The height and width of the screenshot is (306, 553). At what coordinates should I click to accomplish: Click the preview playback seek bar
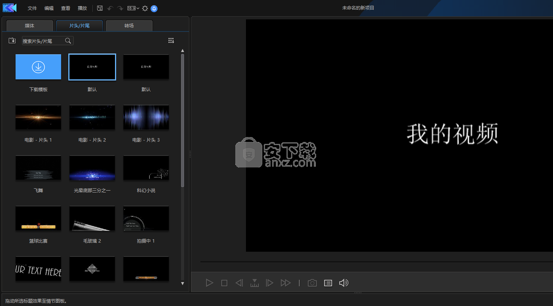coord(377,262)
